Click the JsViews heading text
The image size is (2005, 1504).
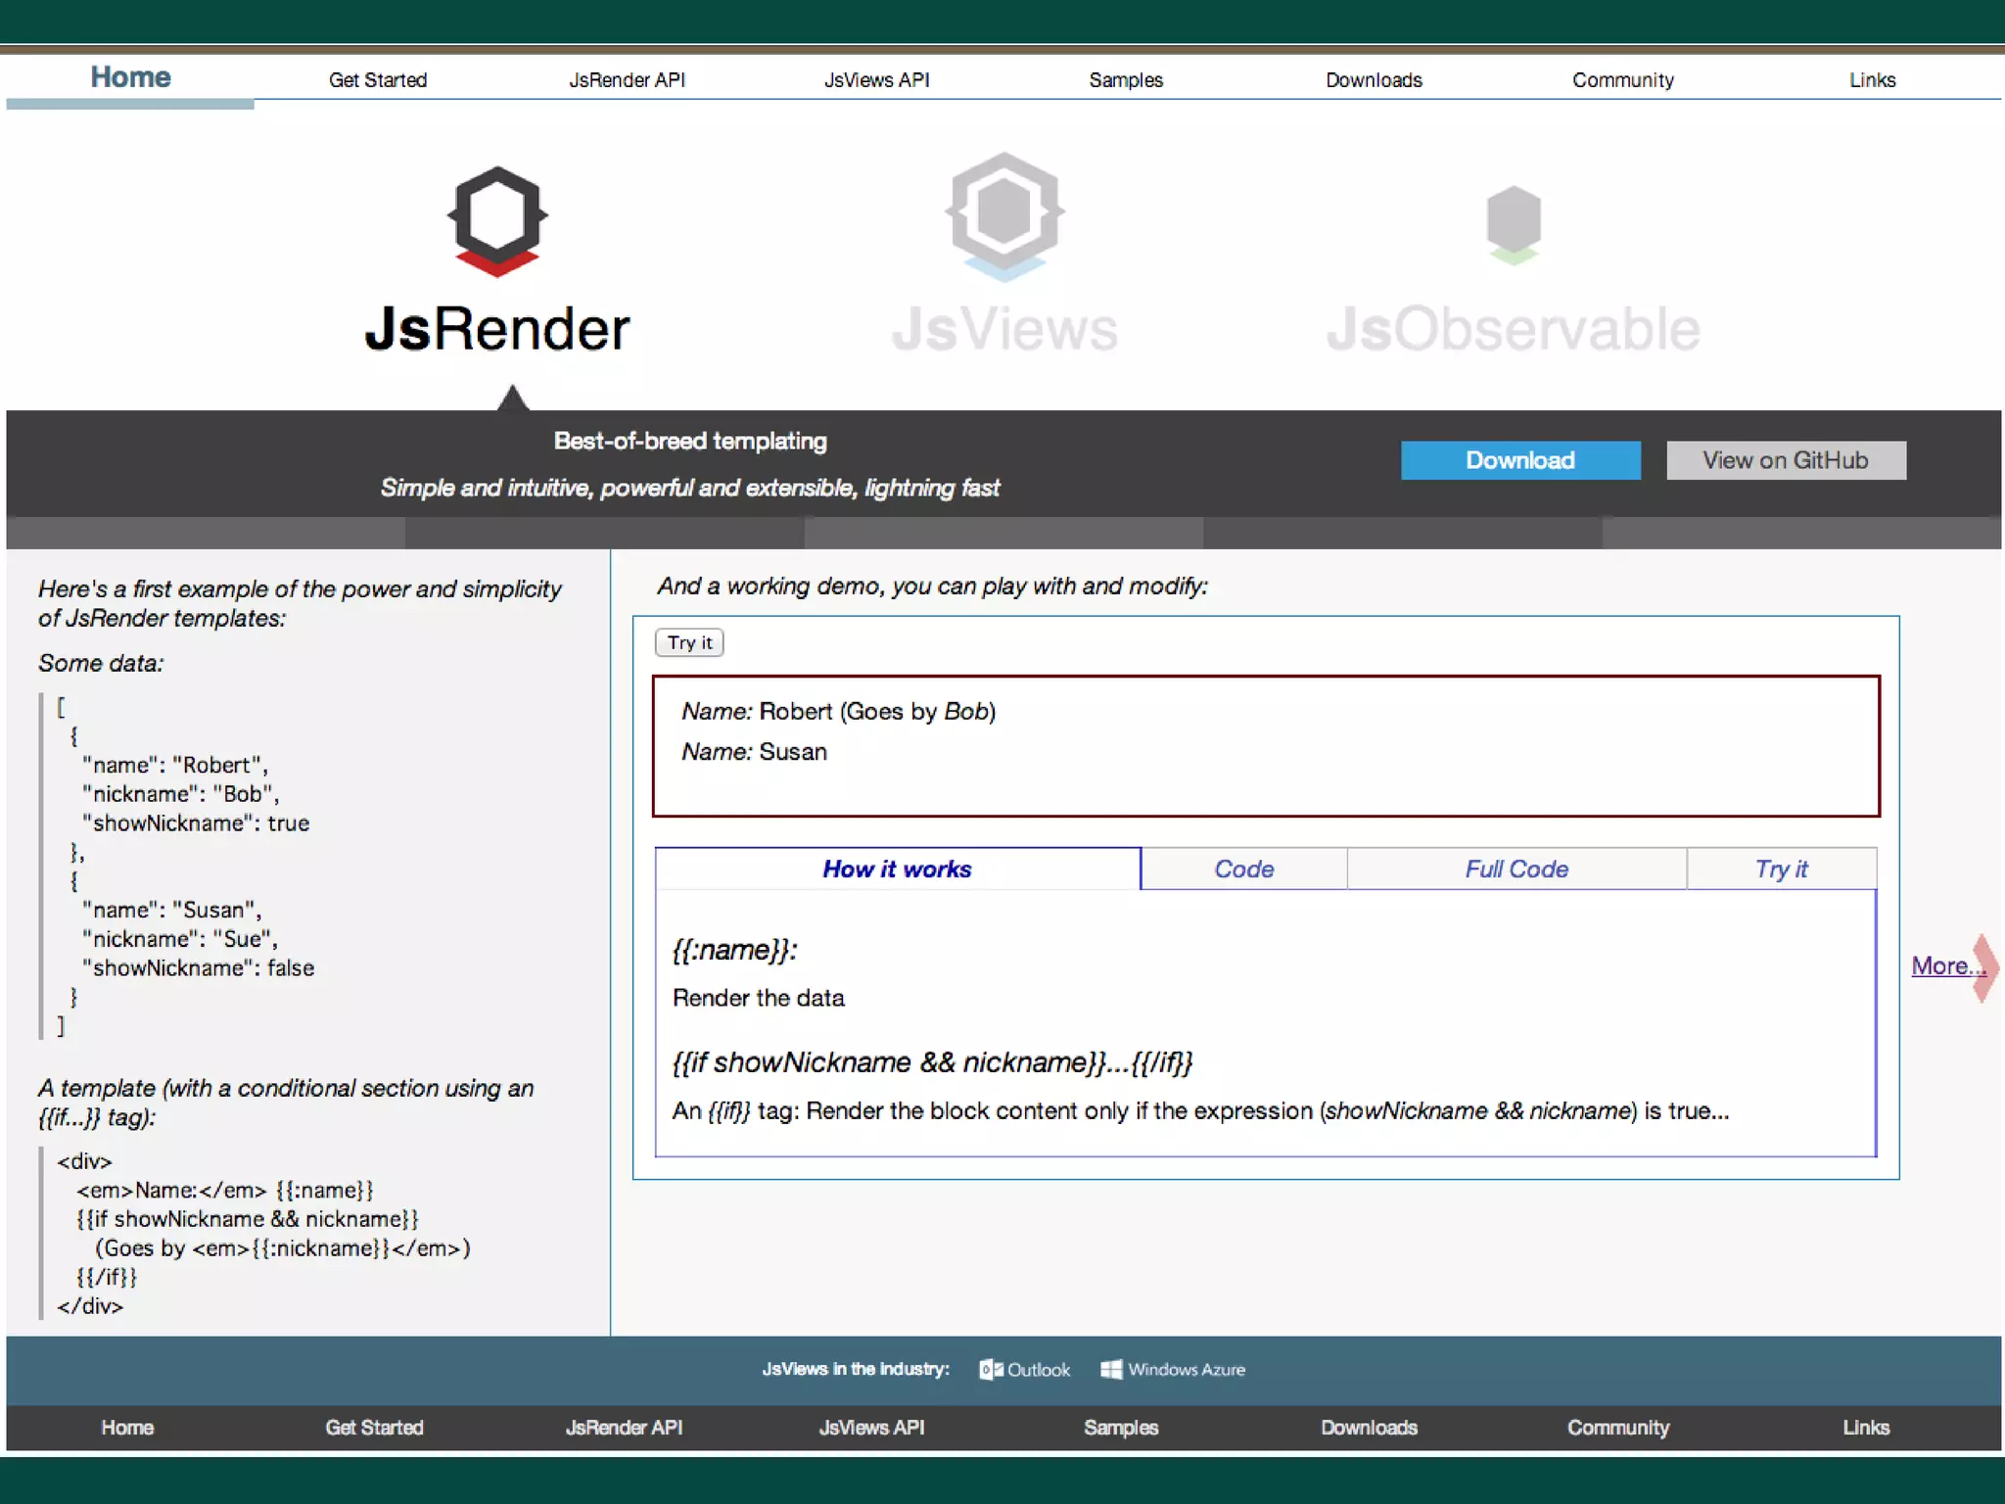coord(1004,329)
